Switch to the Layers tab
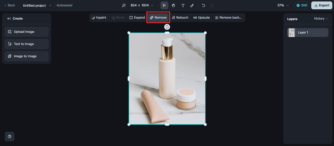The image size is (334, 146). [x=292, y=19]
